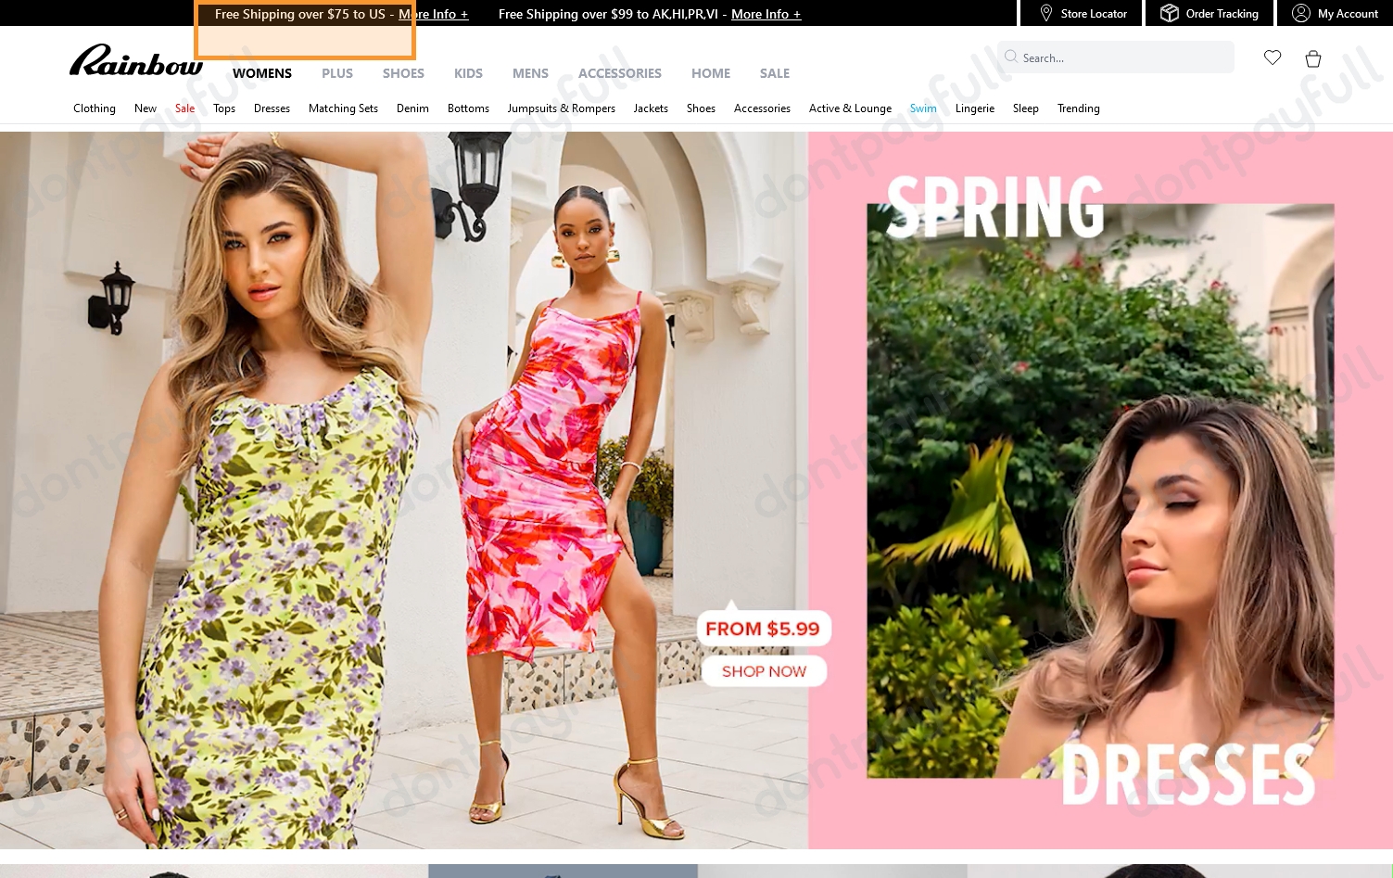This screenshot has height=878, width=1393.
Task: Open the Trending category
Action: point(1079,108)
